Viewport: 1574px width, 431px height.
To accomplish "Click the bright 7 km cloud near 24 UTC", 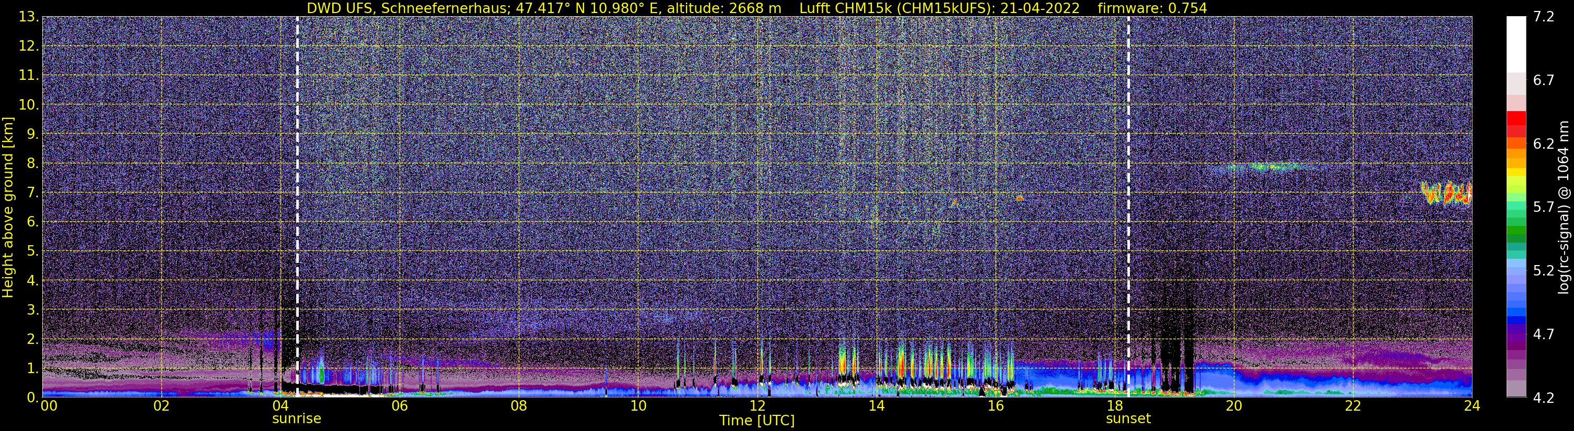I will (1447, 194).
